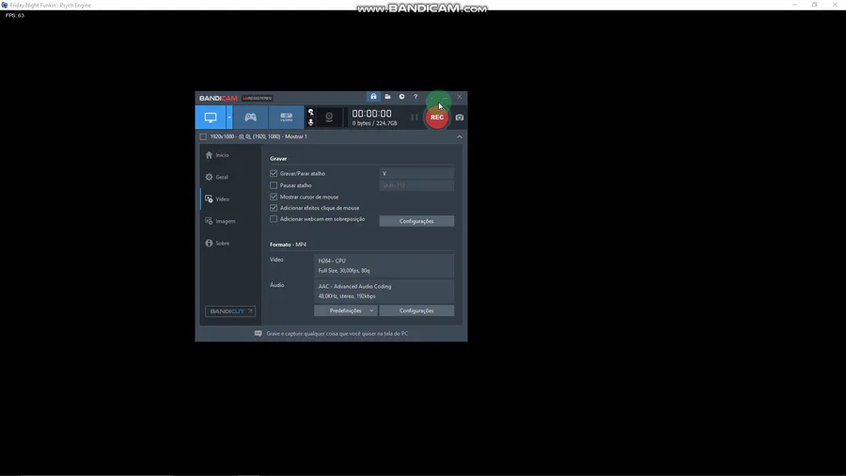The width and height of the screenshot is (846, 476).
Task: Click the Imagem sidebar icon
Action: (209, 221)
